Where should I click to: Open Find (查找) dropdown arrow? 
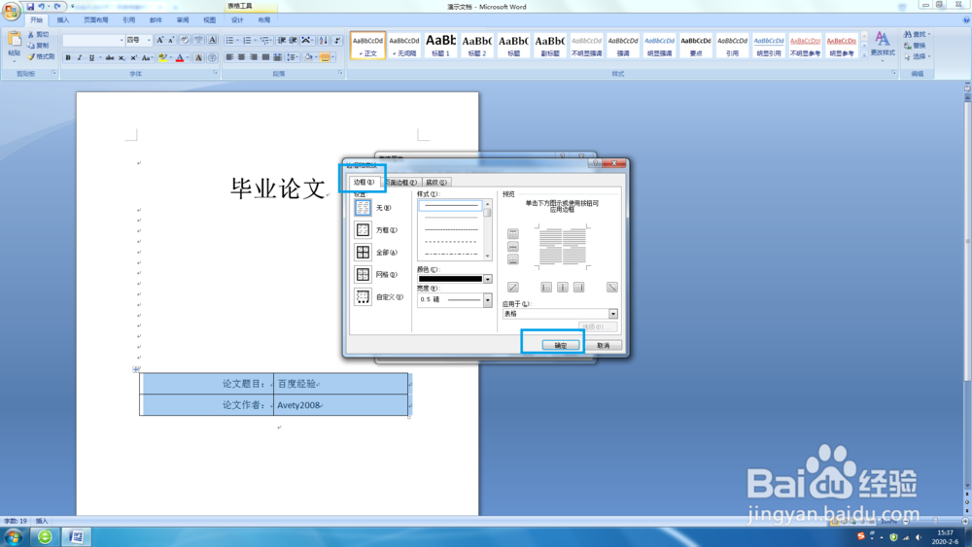click(928, 34)
